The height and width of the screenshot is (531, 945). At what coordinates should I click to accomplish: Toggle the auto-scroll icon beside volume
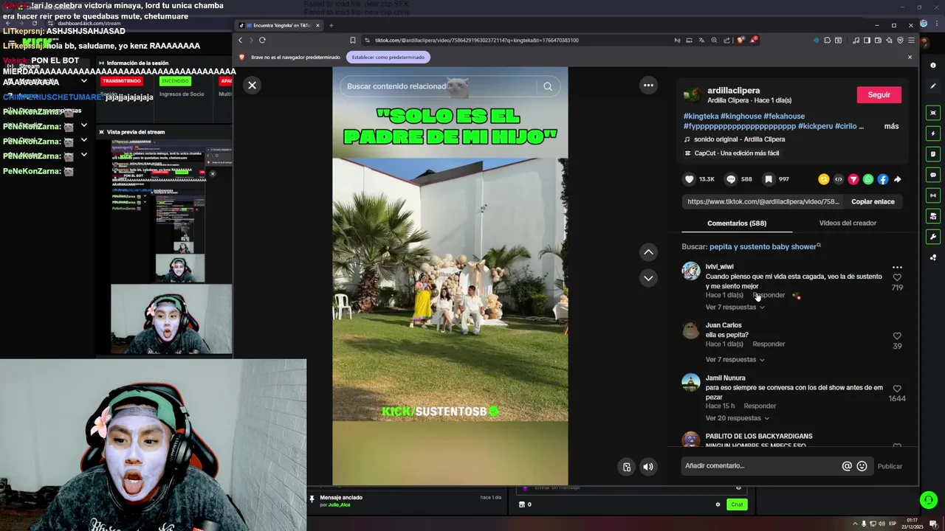tap(627, 466)
